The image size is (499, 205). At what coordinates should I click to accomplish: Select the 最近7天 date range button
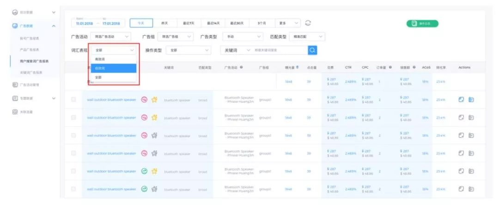pyautogui.click(x=189, y=23)
